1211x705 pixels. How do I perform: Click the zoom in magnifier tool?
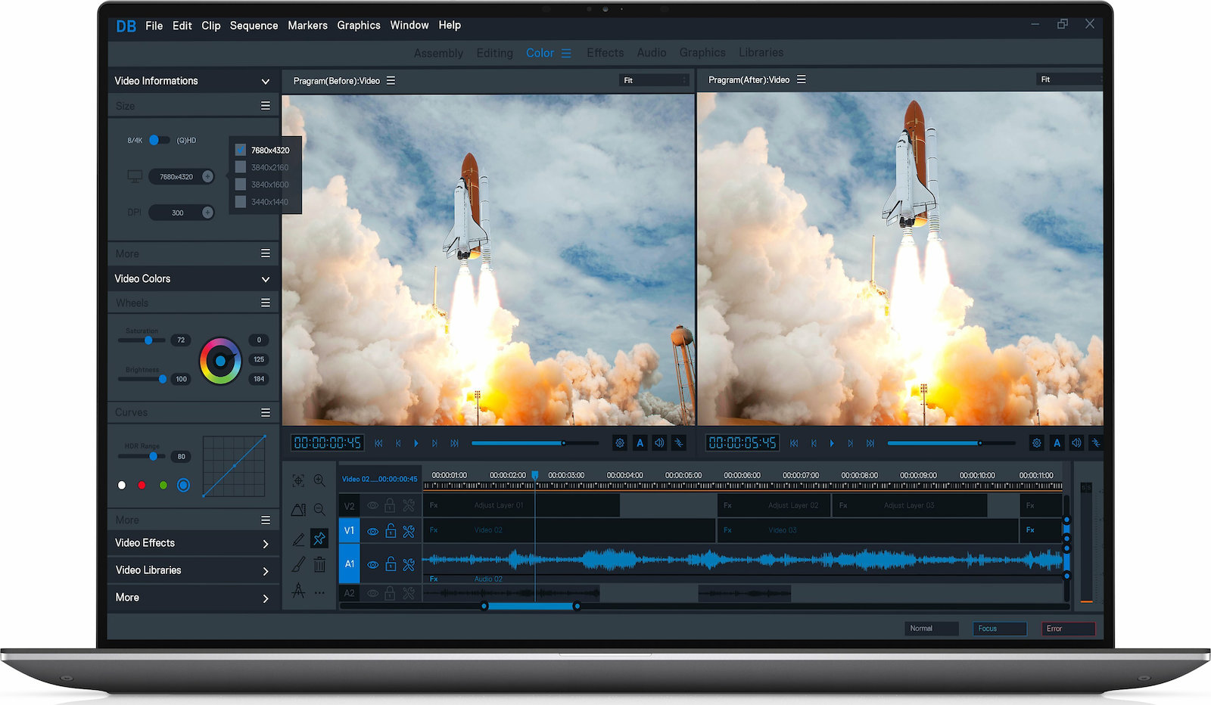point(319,480)
